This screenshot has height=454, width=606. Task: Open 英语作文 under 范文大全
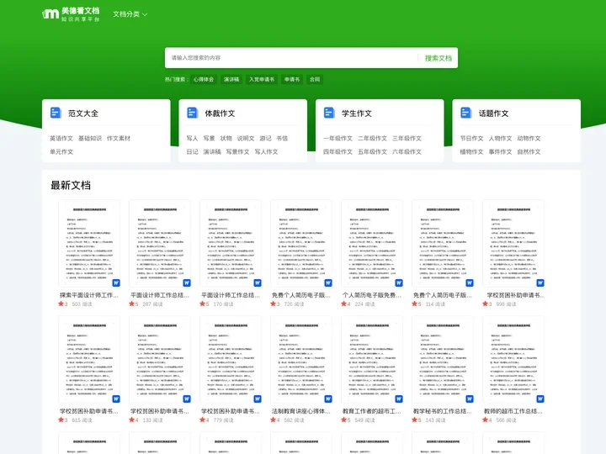click(x=61, y=138)
